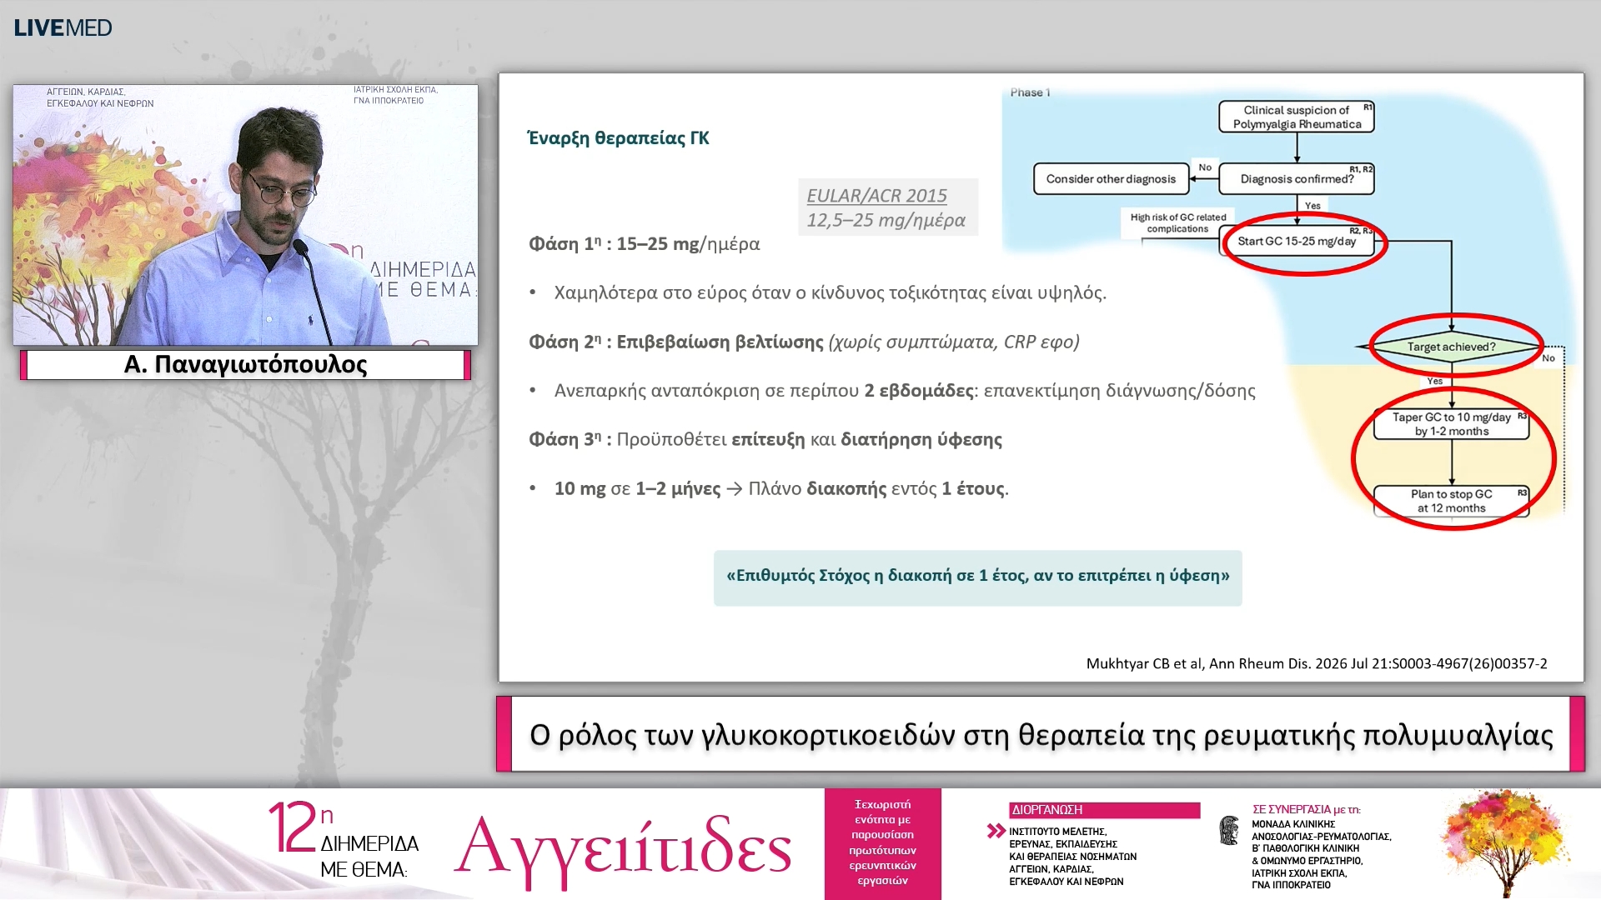1601x900 pixels.
Task: Click the Target achieved? decision diamond
Action: coord(1452,347)
